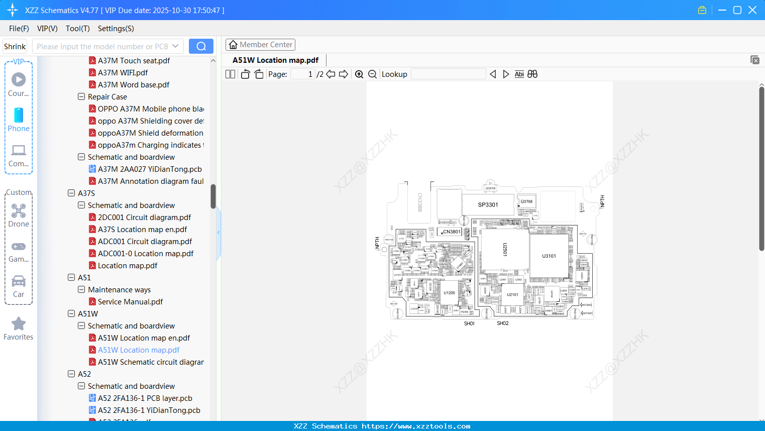
Task: Select the Drone category
Action: [x=18, y=214]
